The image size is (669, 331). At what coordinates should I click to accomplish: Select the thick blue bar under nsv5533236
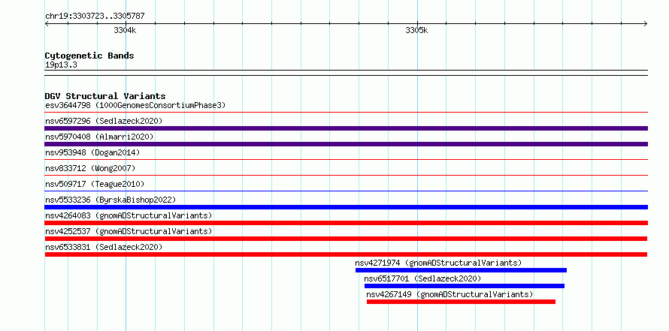(x=346, y=207)
